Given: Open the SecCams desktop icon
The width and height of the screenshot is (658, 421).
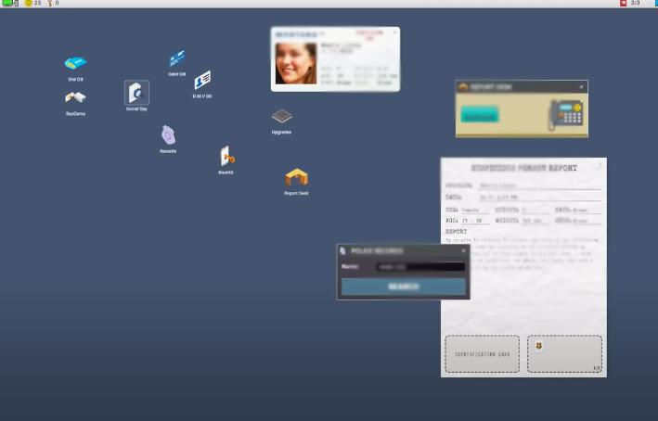Looking at the screenshot, I should (x=75, y=103).
